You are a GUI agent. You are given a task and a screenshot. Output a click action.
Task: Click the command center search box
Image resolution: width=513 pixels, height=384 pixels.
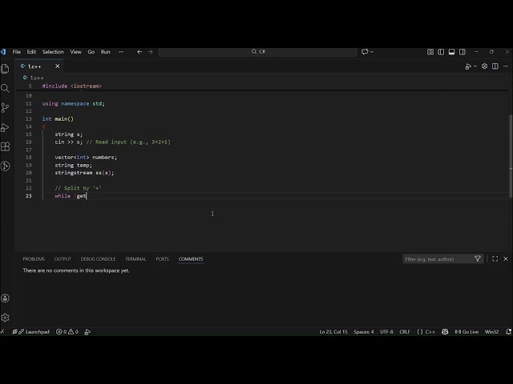[x=258, y=51]
